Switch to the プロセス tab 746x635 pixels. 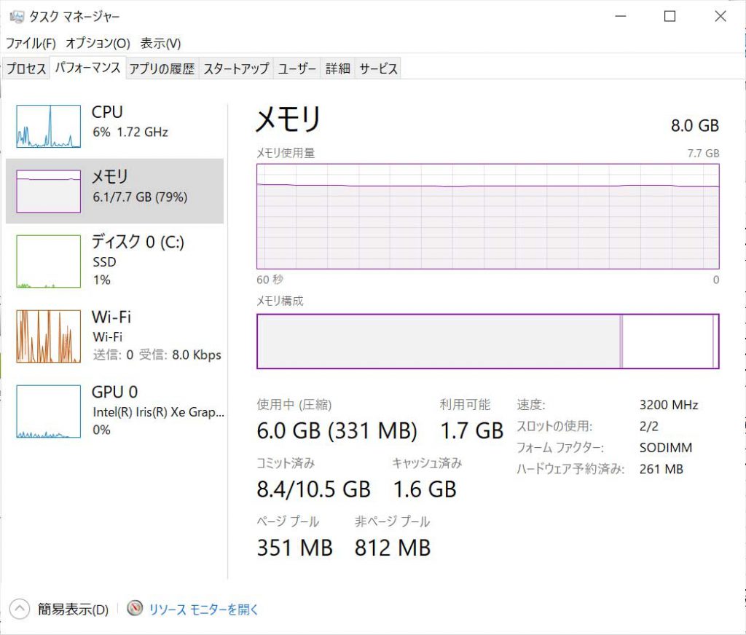[x=26, y=69]
